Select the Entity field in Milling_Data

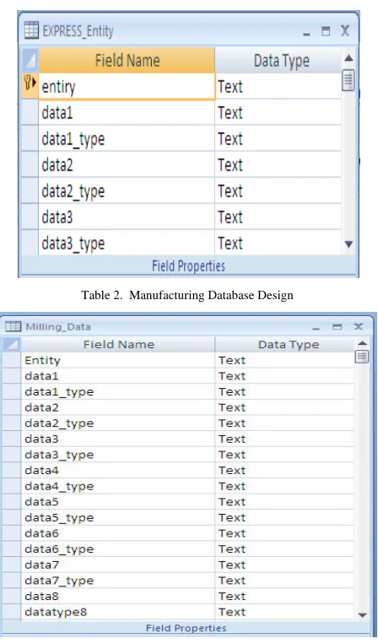coord(117,360)
